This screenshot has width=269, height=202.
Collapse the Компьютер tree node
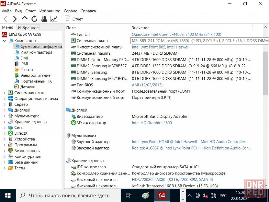point(5,41)
